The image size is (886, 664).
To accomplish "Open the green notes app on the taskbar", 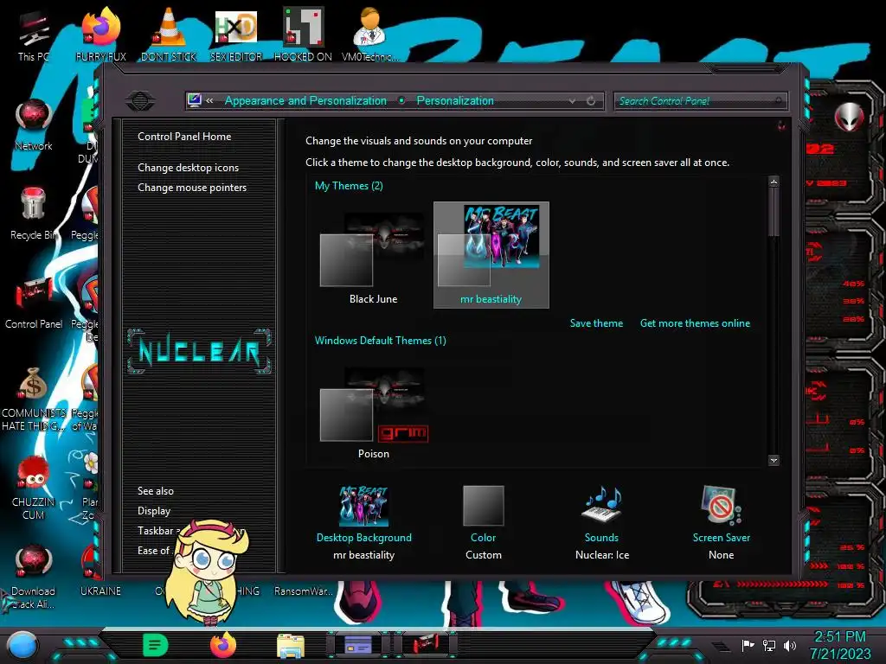I will tap(156, 645).
